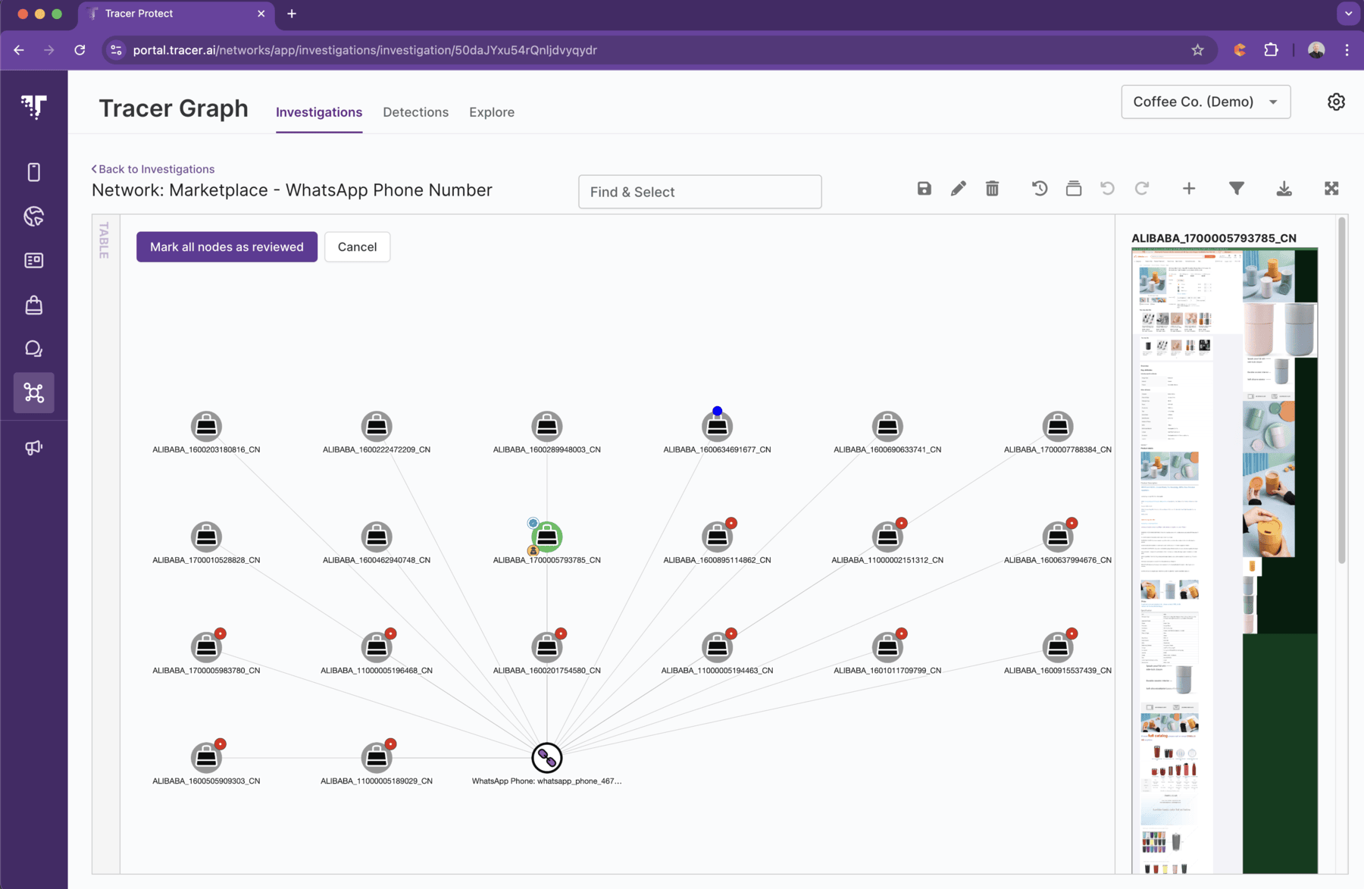Open the ID card sidebar icon
Image resolution: width=1364 pixels, height=889 pixels.
tap(34, 261)
